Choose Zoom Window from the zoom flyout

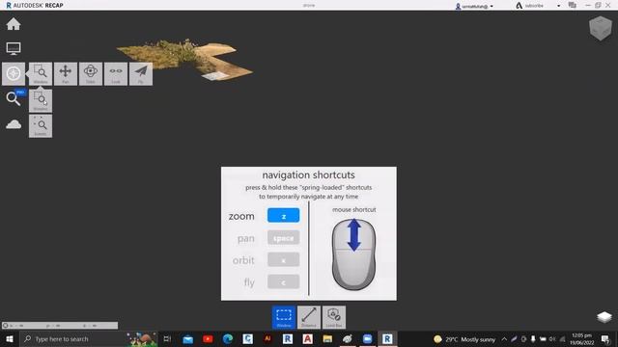coord(41,100)
